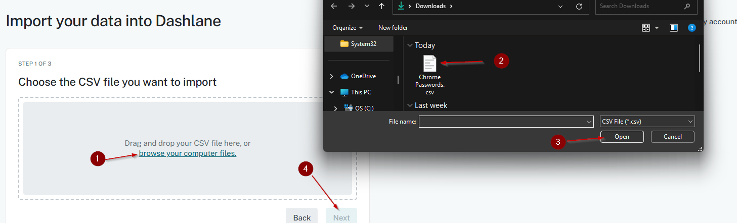Click the Next button in Dashlane
The width and height of the screenshot is (737, 223).
click(x=341, y=216)
